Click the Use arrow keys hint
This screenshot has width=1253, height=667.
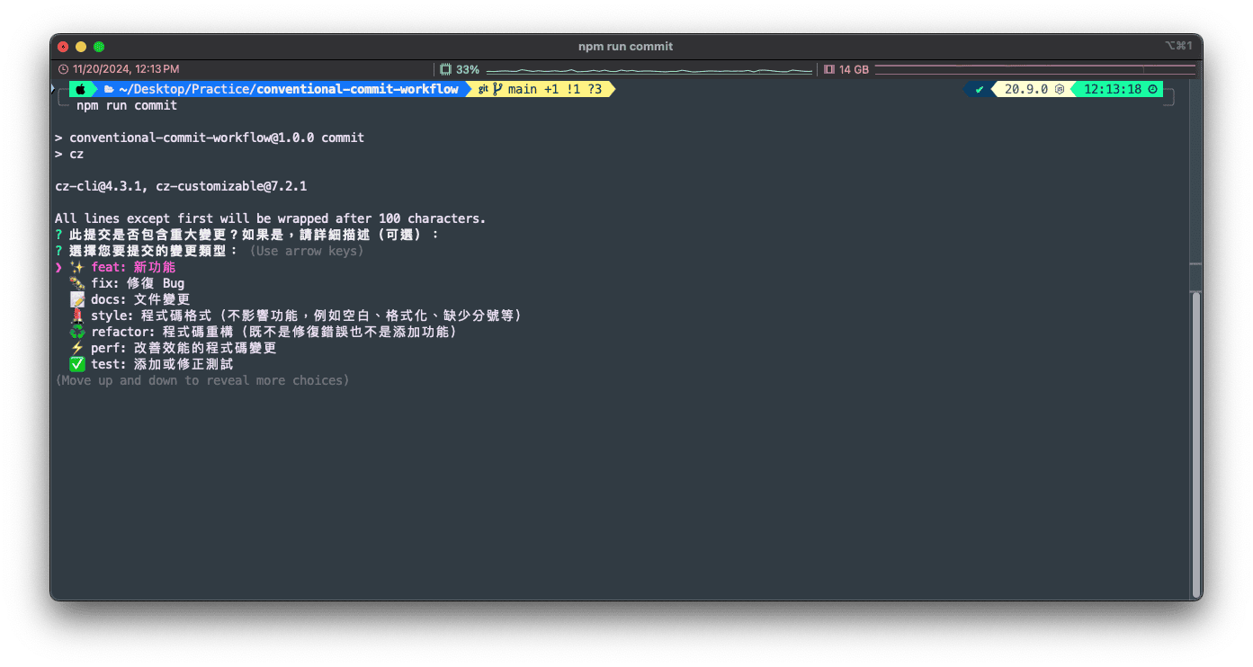click(307, 251)
